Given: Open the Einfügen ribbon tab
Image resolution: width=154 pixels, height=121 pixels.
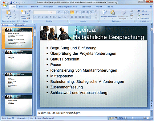Looking at the screenshot, I should [x=23, y=7].
